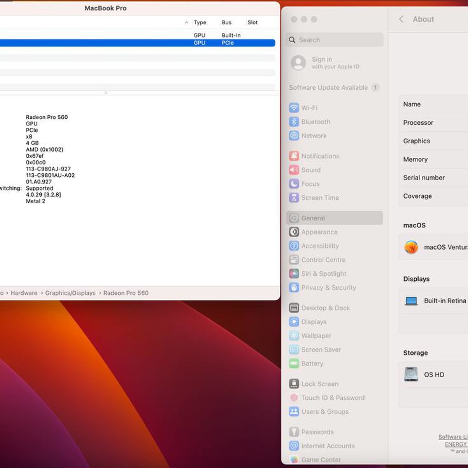The width and height of the screenshot is (468, 468).
Task: Open Screen Saver icon
Action: (294, 350)
